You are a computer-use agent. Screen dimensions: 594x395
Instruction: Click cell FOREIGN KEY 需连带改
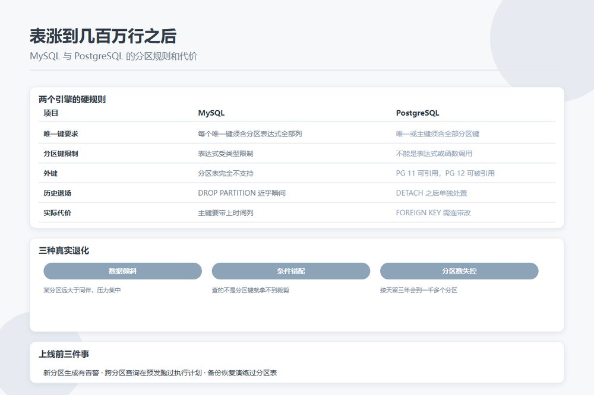[x=434, y=213]
